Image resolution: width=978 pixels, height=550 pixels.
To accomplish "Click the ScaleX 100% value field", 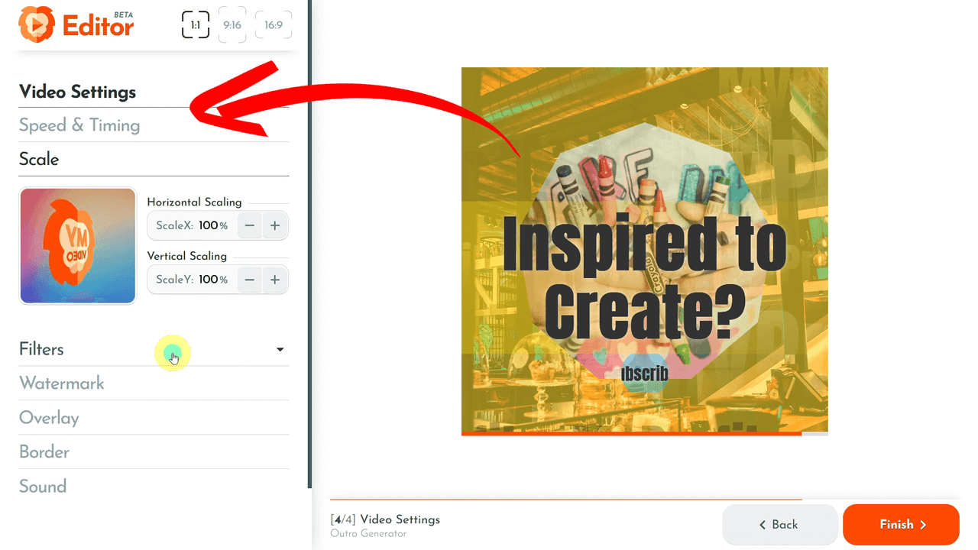I will [x=192, y=226].
